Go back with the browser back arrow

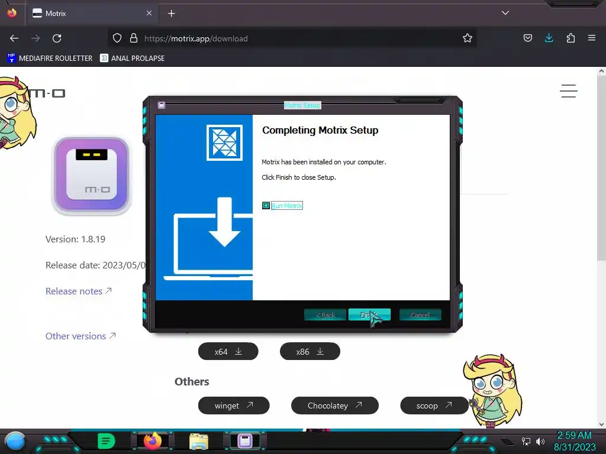coord(14,38)
